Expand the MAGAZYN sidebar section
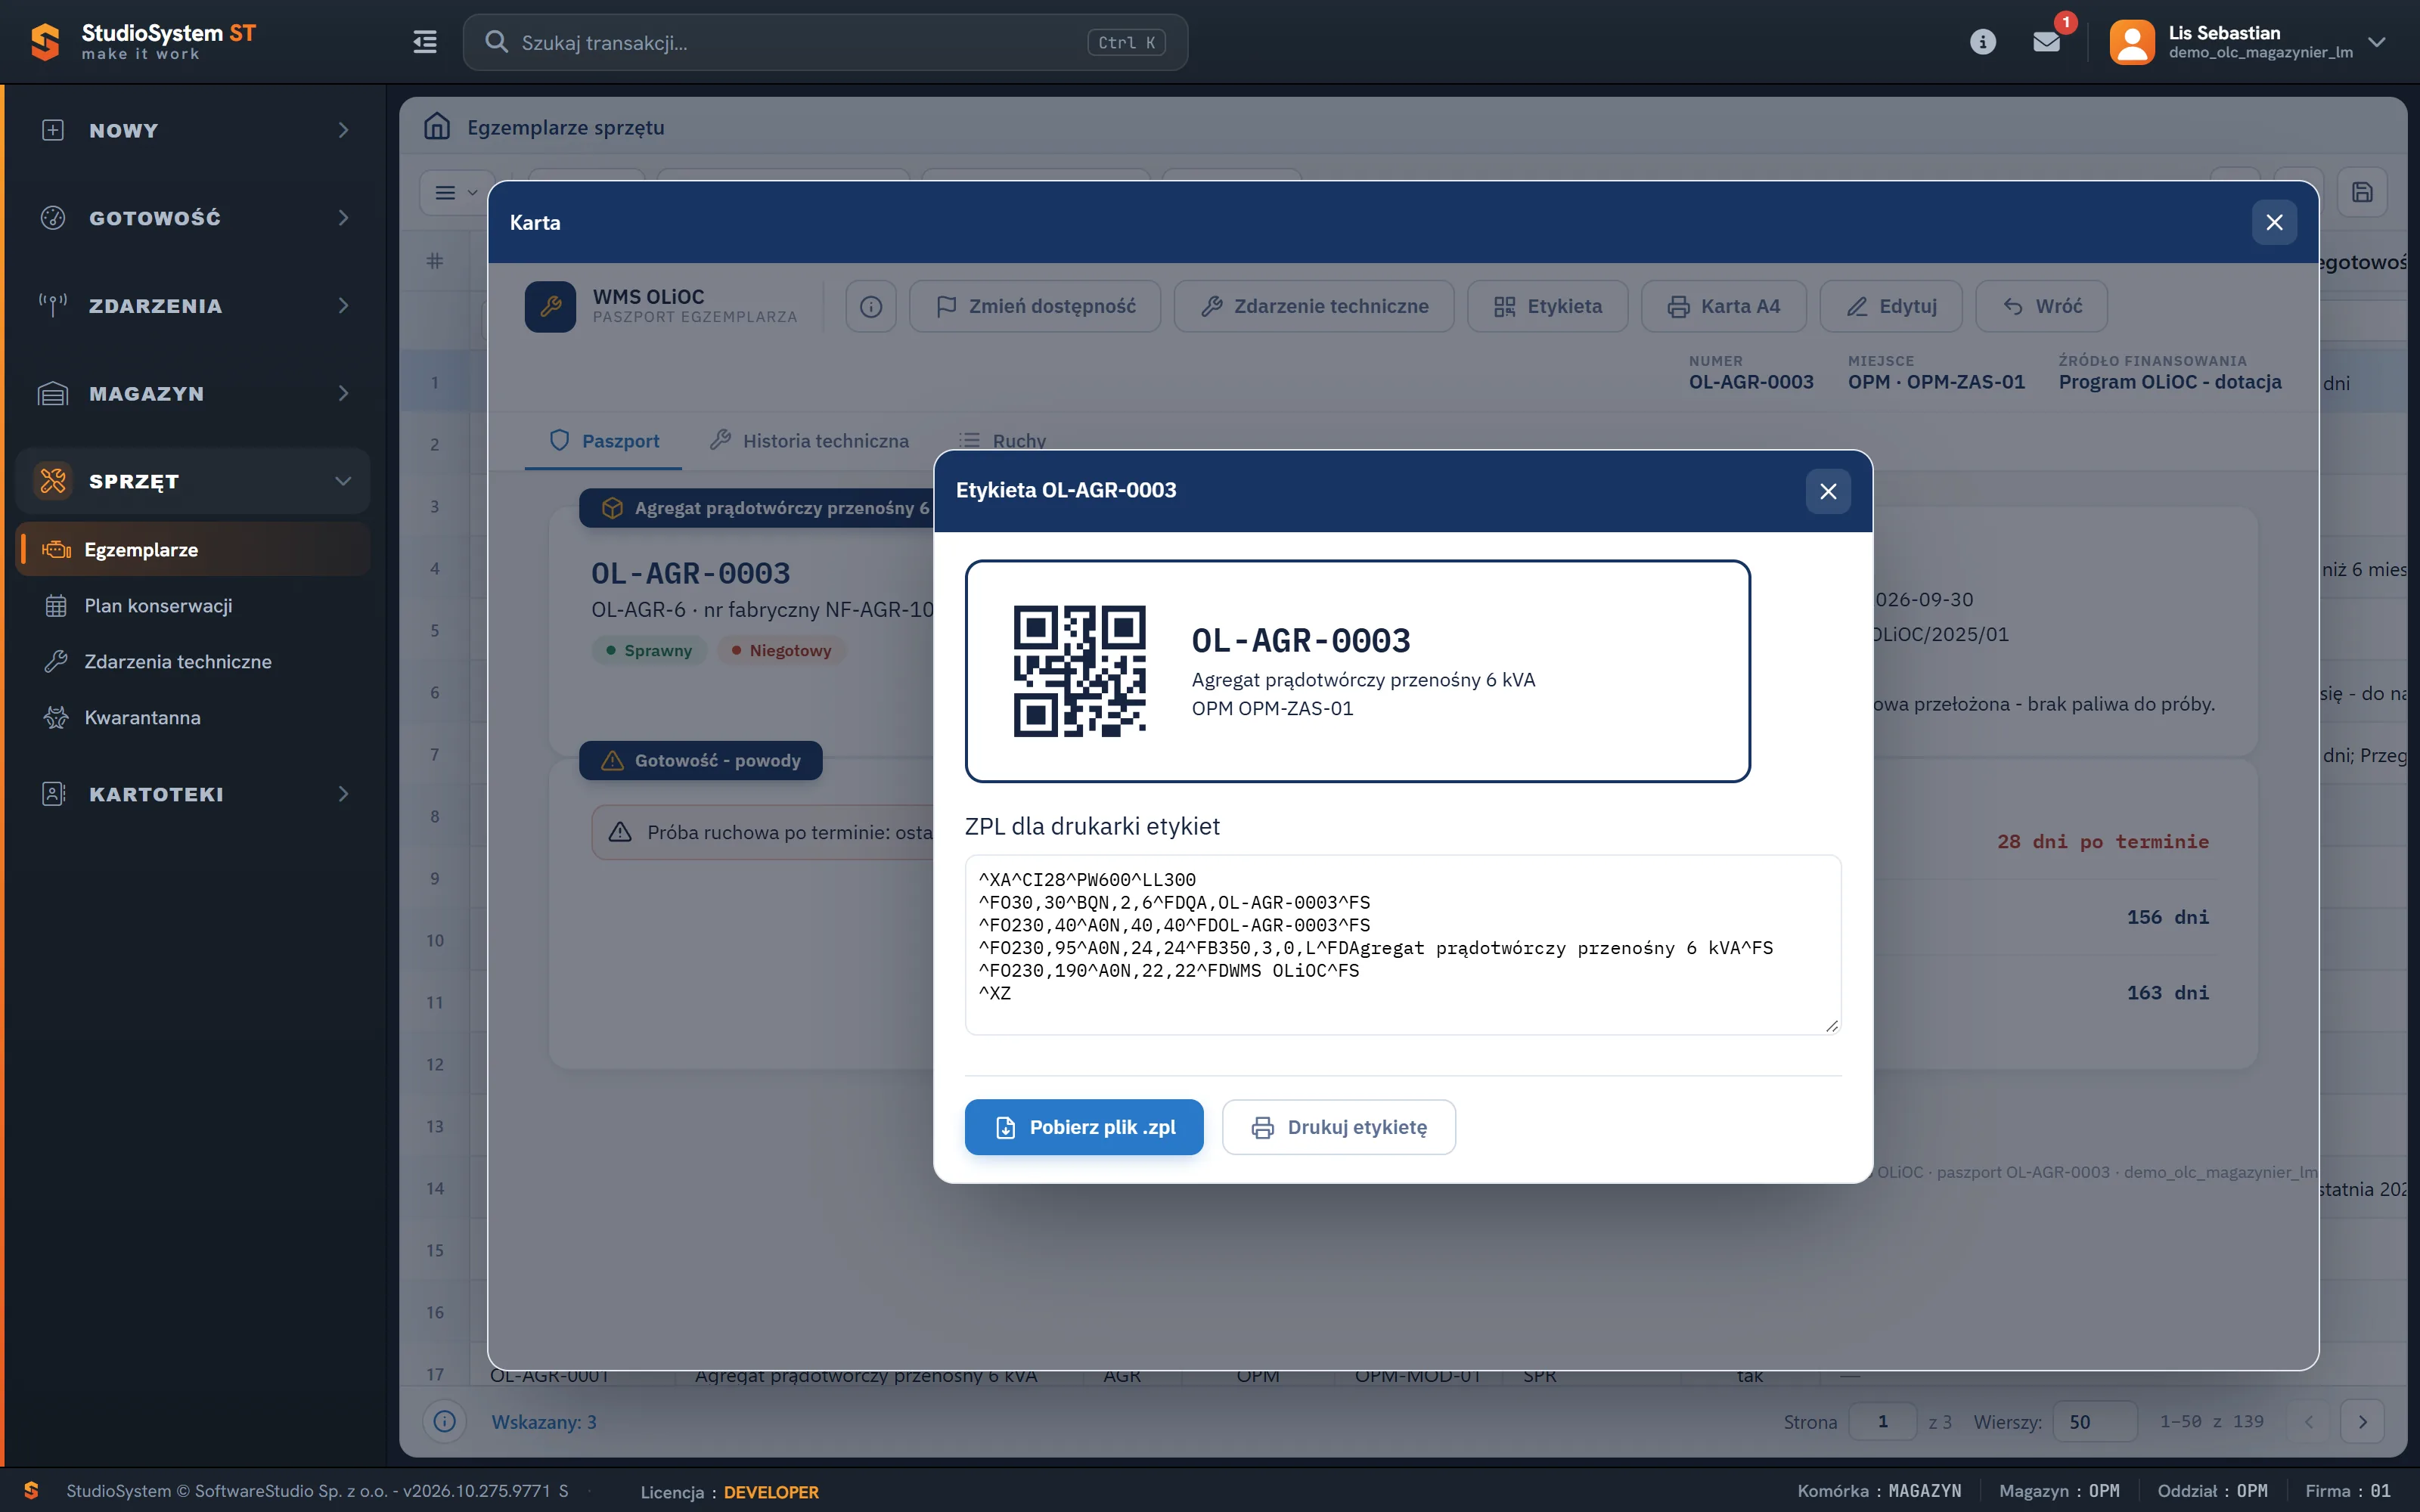The width and height of the screenshot is (2420, 1512). pos(193,393)
